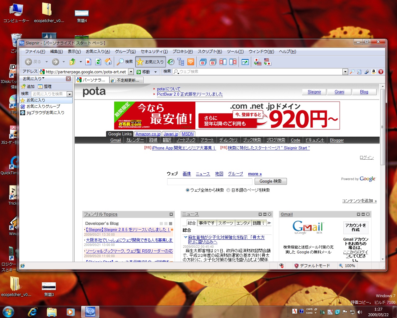Click the Forward arrow button
The height and width of the screenshot is (318, 397).
point(56,62)
